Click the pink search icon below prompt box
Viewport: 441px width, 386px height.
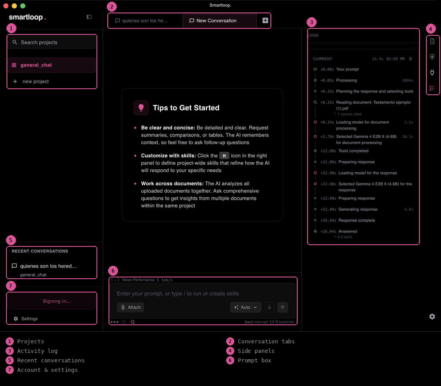(x=133, y=322)
